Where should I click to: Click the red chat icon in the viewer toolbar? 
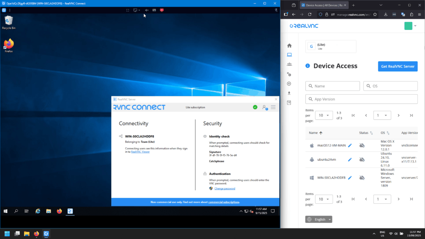point(162,10)
